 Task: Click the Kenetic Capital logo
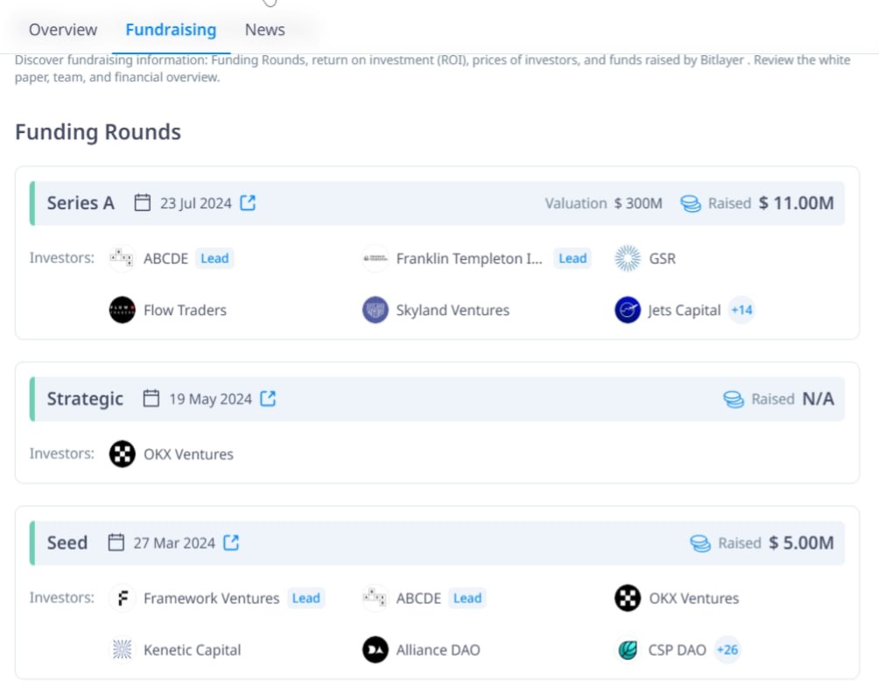click(x=123, y=649)
